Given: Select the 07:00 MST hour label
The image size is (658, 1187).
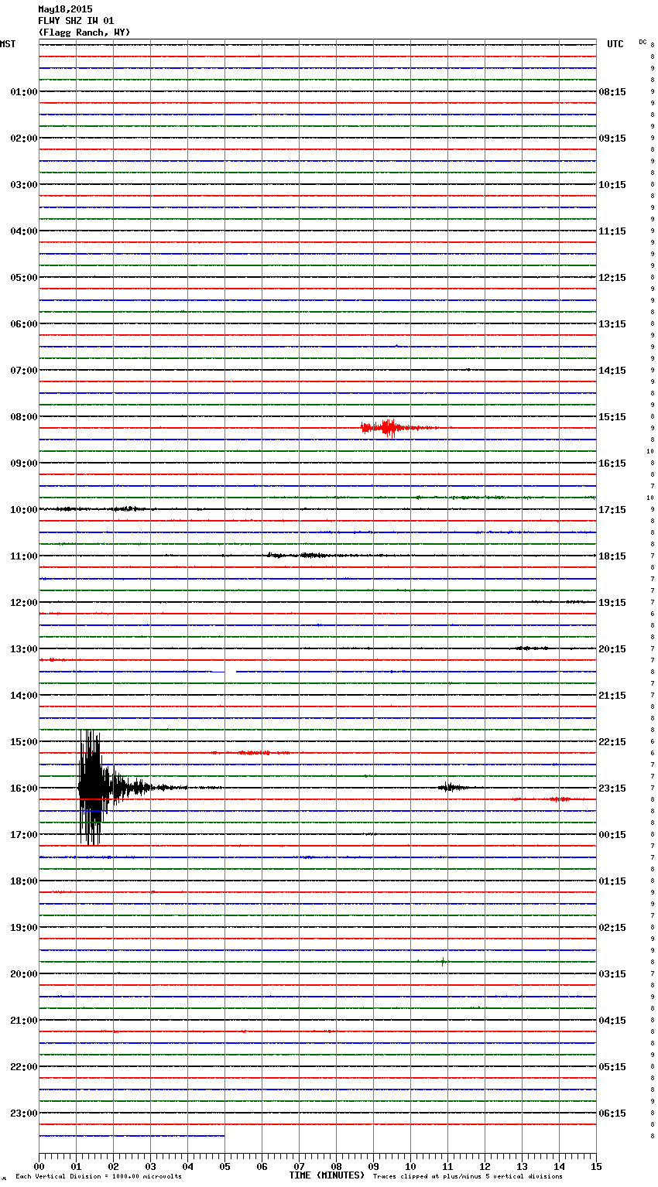Looking at the screenshot, I should pyautogui.click(x=23, y=371).
